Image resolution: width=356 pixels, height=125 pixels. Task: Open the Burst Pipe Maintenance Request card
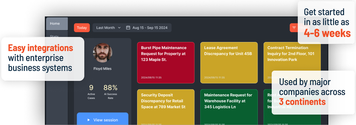click(166, 63)
